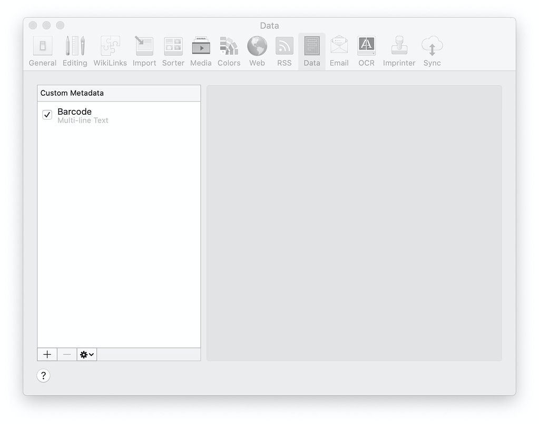
Task: Select the WikiLinks preferences icon
Action: pyautogui.click(x=110, y=50)
